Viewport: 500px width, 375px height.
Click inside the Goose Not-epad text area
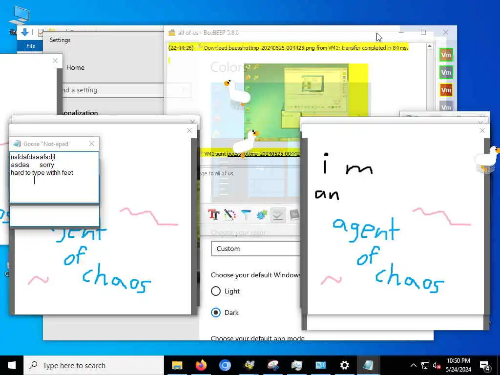pos(54,177)
